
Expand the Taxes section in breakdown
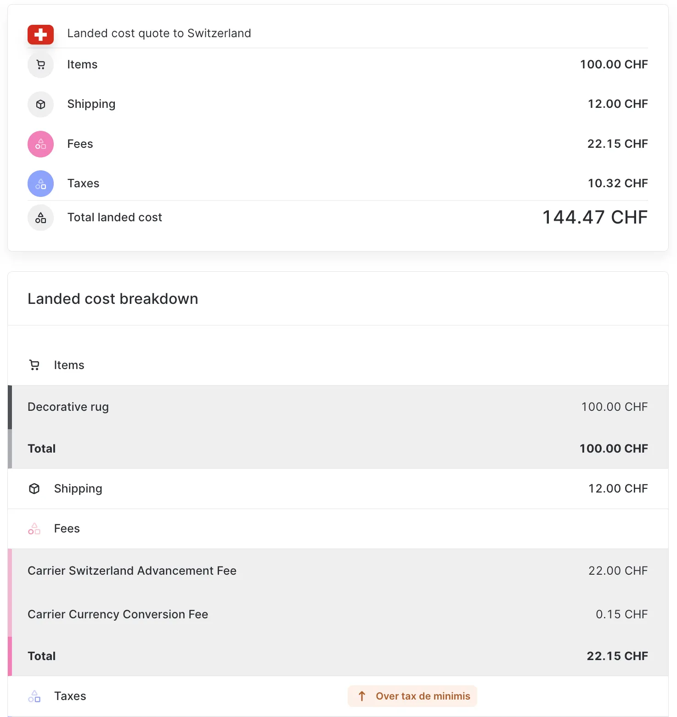(70, 696)
